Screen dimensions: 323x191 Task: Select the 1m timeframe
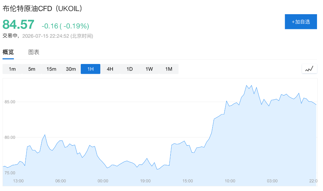pyautogui.click(x=12, y=69)
